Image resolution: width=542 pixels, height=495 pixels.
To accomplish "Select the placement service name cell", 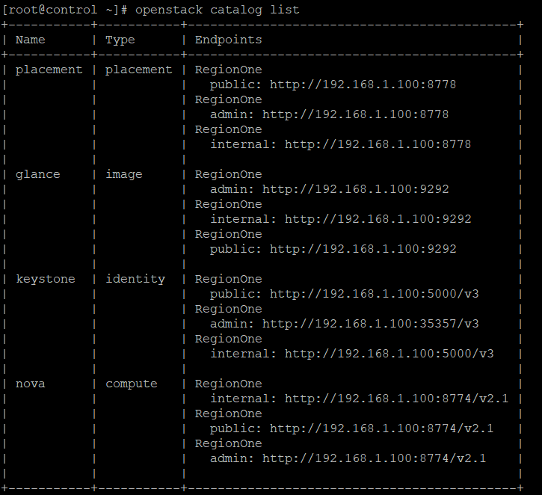I will point(49,70).
